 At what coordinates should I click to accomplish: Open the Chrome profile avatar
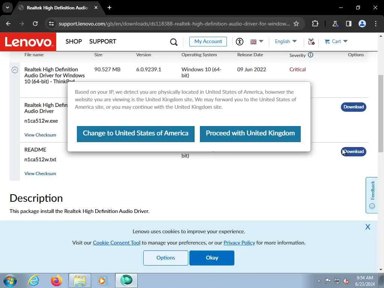point(362,24)
